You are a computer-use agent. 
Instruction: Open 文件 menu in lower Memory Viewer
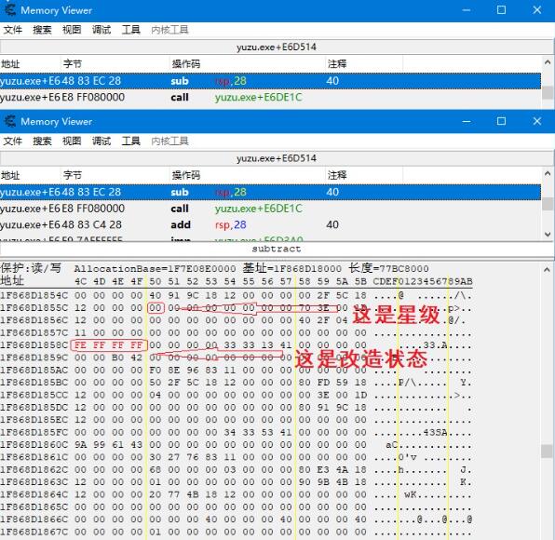tap(13, 142)
